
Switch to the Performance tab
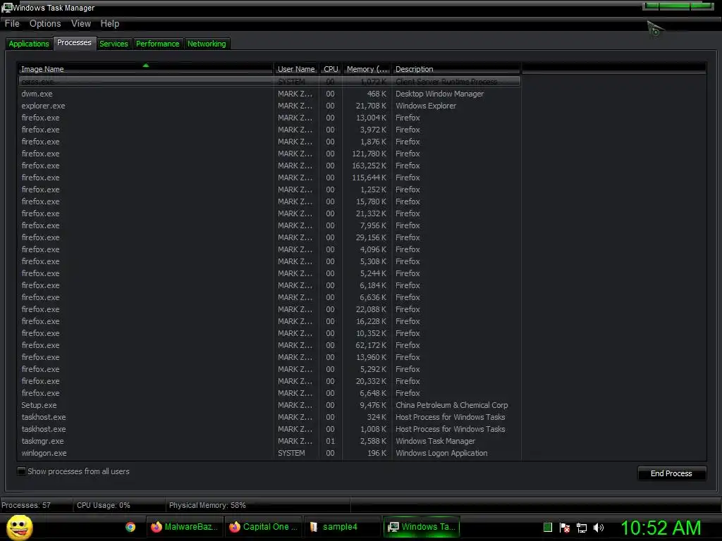click(157, 44)
